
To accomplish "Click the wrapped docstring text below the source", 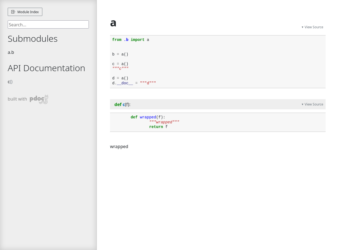I will click(119, 146).
